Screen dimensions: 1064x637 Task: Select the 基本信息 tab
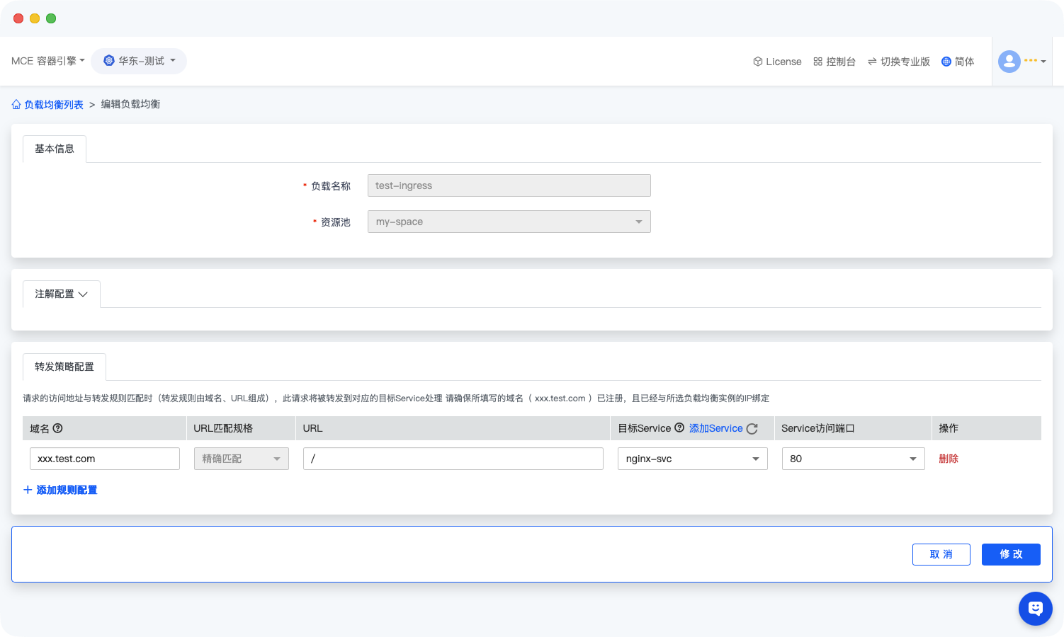[55, 149]
